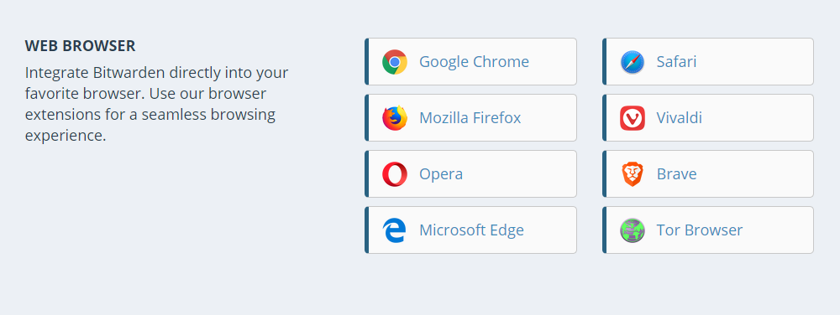Click the red Vivaldi logo icon
Image resolution: width=840 pixels, height=315 pixels.
633,118
